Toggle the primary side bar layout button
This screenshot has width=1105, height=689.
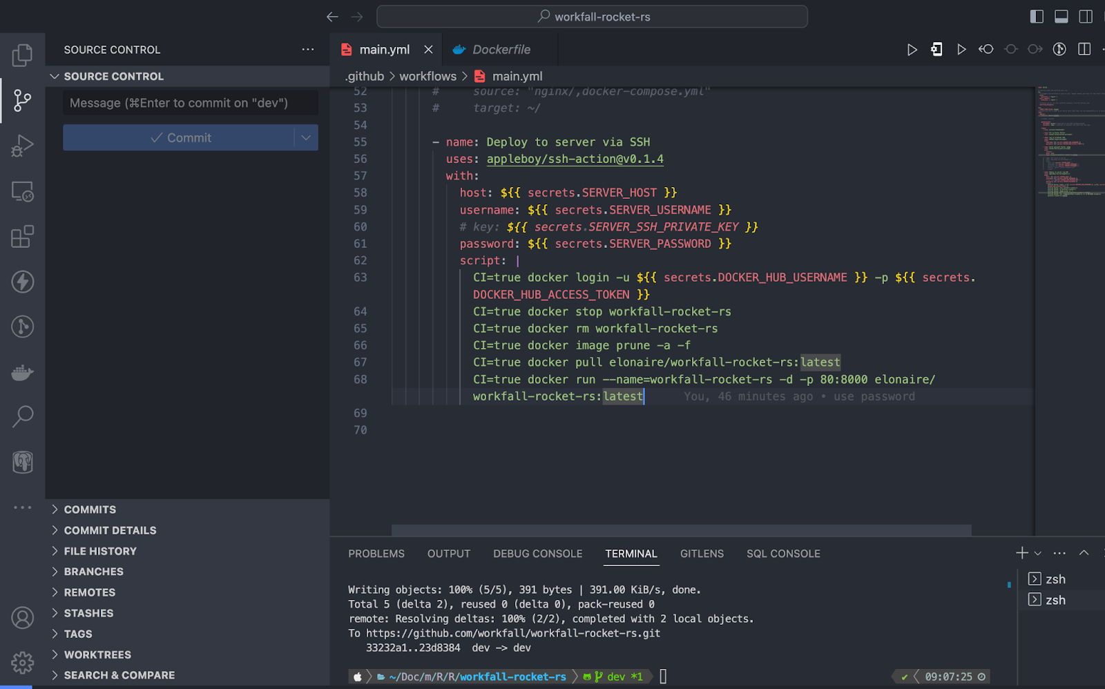coord(1037,17)
